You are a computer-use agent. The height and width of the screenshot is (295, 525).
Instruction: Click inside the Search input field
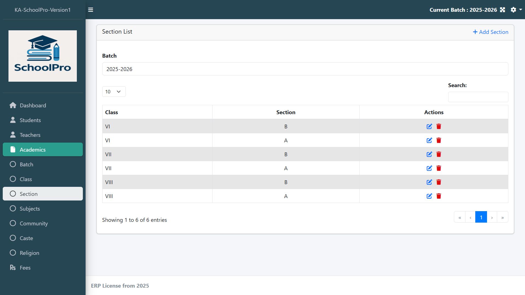(x=478, y=97)
